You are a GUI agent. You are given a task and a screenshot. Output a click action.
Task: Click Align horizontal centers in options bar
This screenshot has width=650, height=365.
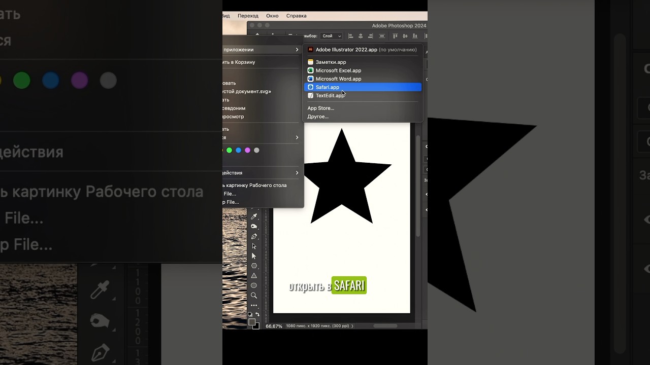361,36
